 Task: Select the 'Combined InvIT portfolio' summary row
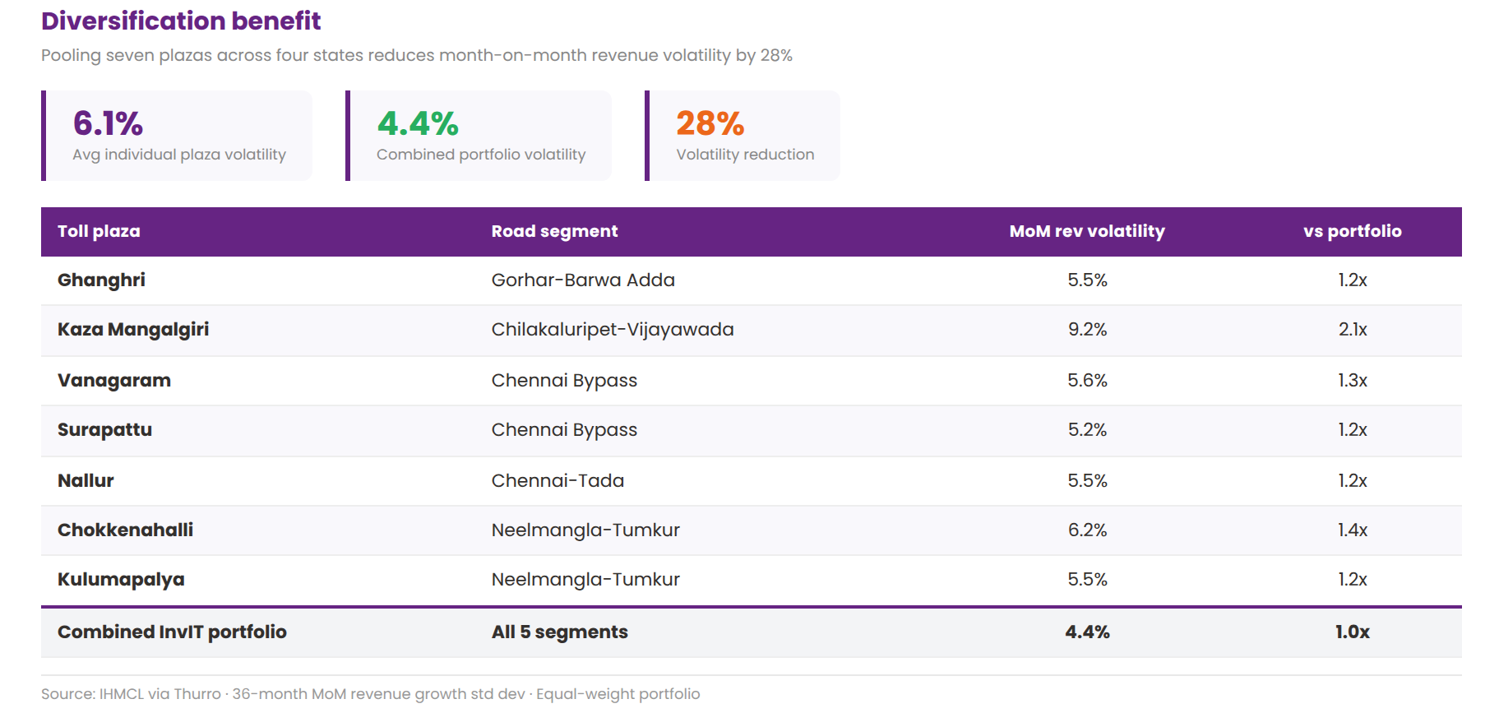[x=172, y=632]
